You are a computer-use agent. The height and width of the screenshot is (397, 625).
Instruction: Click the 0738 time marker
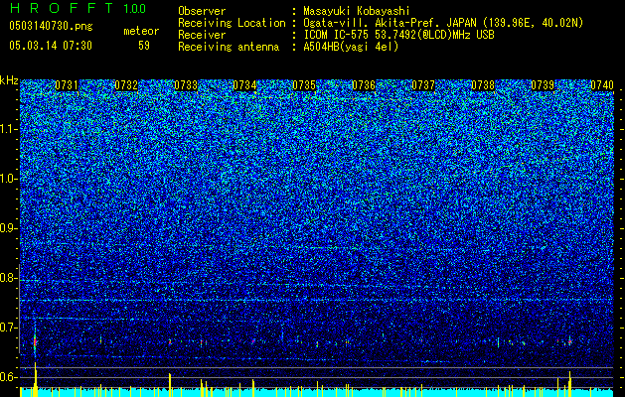[x=483, y=85]
